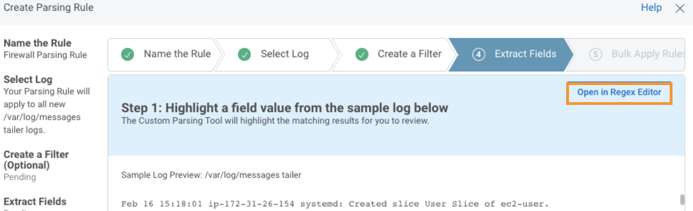Click the step 4 circle icon
The width and height of the screenshot is (693, 211).
478,54
